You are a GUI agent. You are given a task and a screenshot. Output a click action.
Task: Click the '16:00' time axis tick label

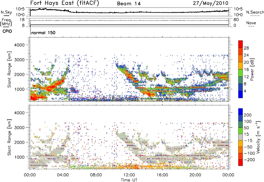(162, 175)
